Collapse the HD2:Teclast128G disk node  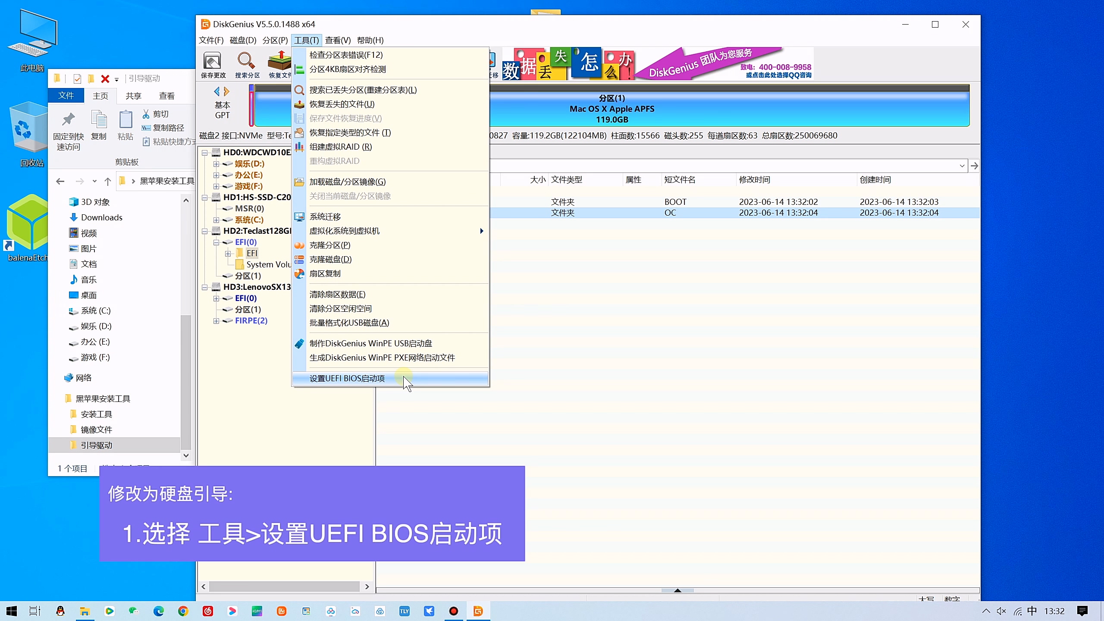point(205,231)
